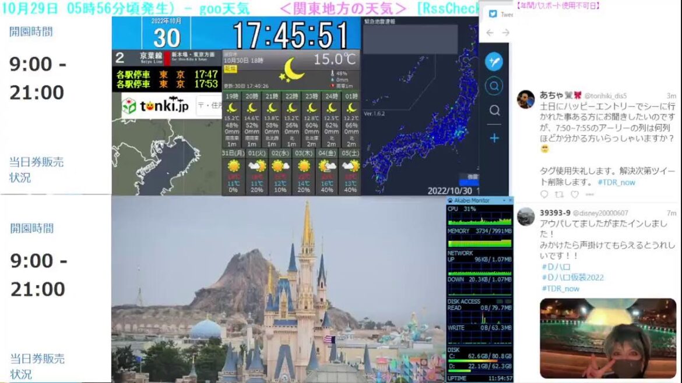Viewport: 682px width, 383px height.
Task: Like あちゃ's tweet using the heart toggle
Action: pos(575,194)
